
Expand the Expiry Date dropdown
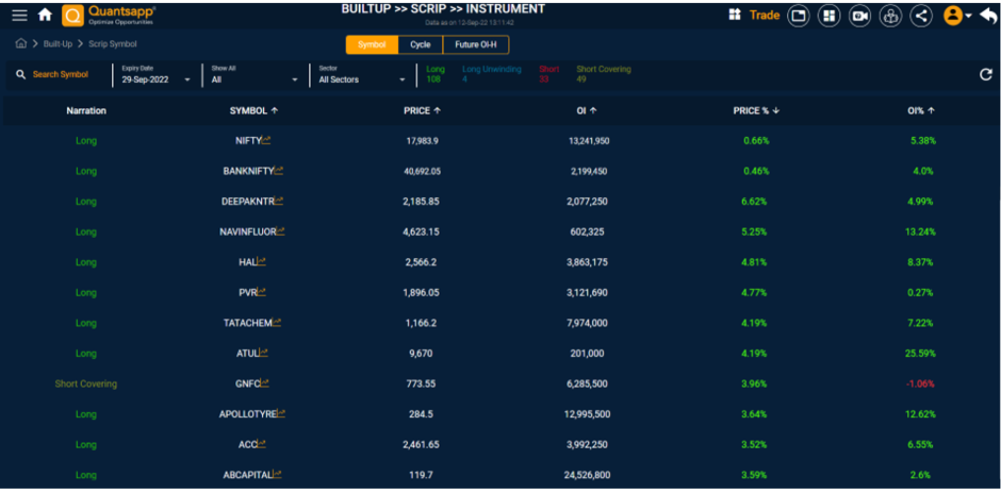click(x=187, y=80)
